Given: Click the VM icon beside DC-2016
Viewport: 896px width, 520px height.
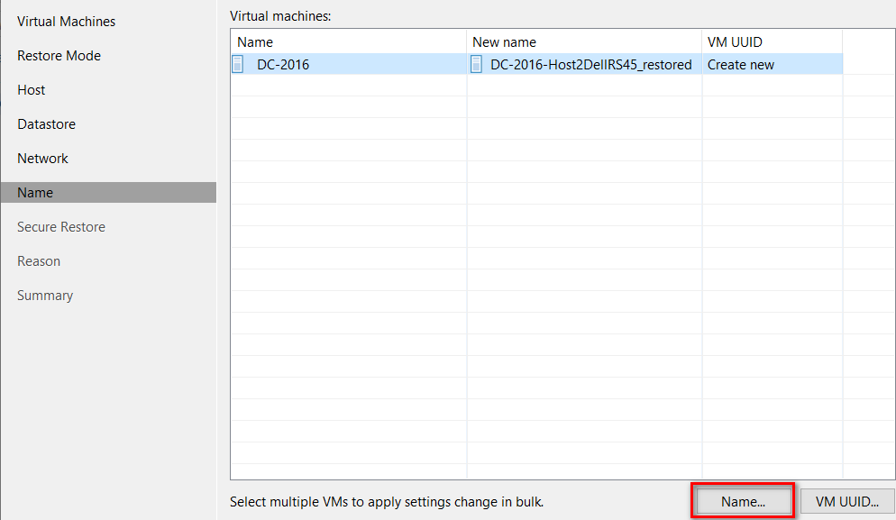Looking at the screenshot, I should 238,64.
